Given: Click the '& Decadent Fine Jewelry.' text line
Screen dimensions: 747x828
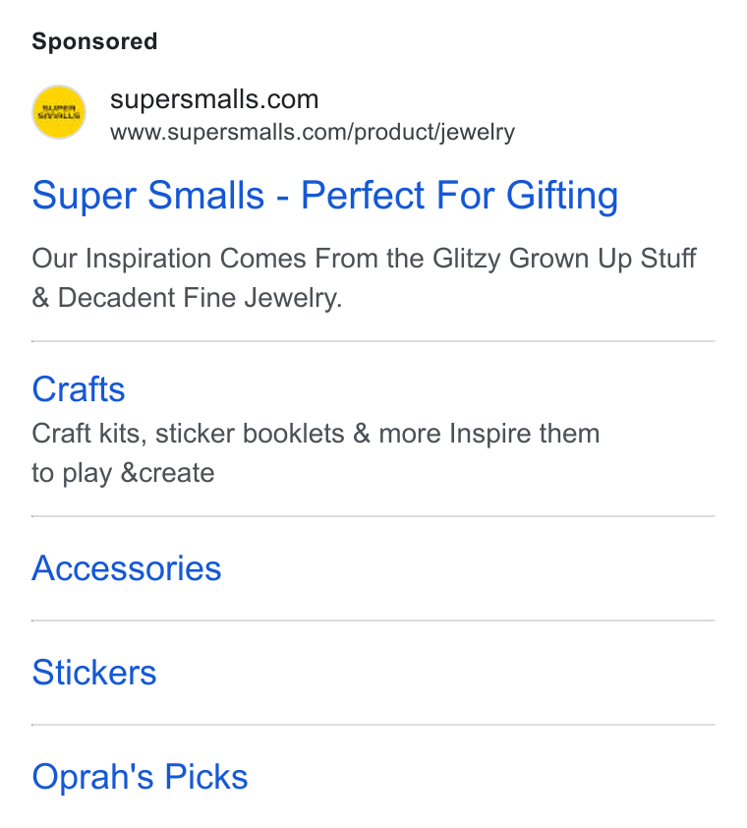Looking at the screenshot, I should click(187, 298).
